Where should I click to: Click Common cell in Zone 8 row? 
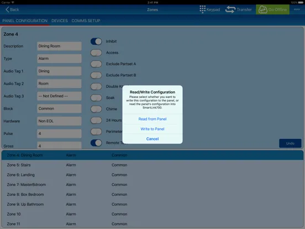point(119,195)
